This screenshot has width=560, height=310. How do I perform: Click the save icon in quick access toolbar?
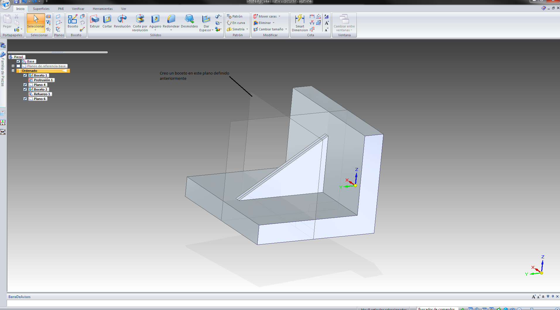coord(16,2)
